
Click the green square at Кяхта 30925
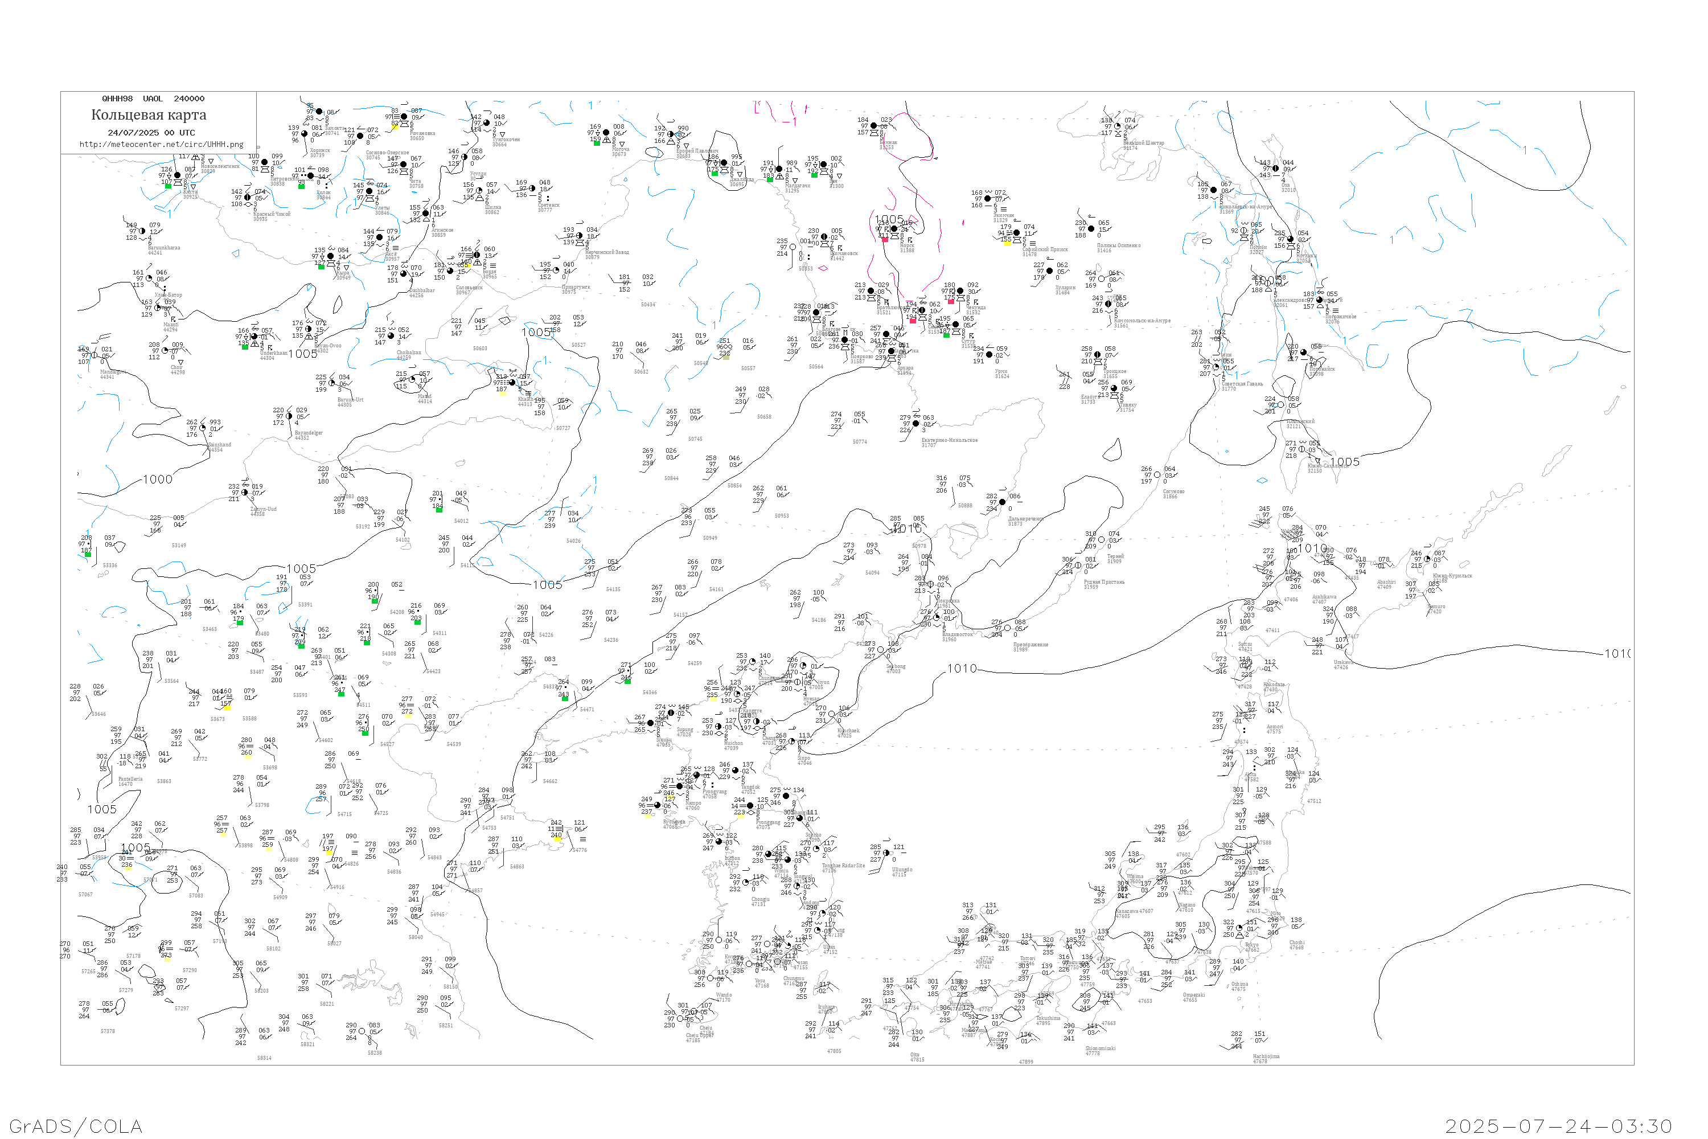169,187
